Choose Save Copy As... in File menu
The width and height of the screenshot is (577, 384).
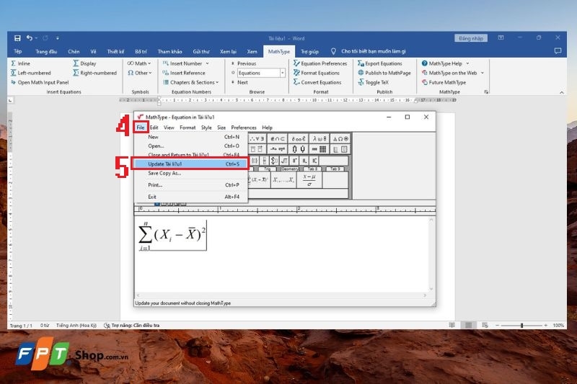click(x=191, y=173)
